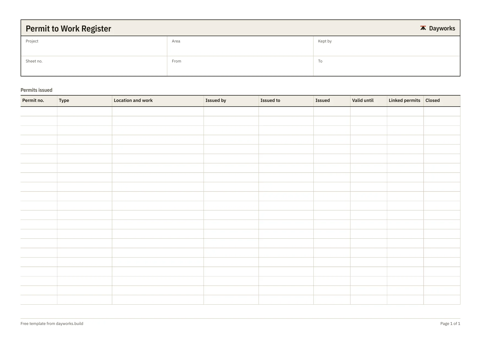Click into the Kept by field
Screen dimensions: 481x340
386,46
